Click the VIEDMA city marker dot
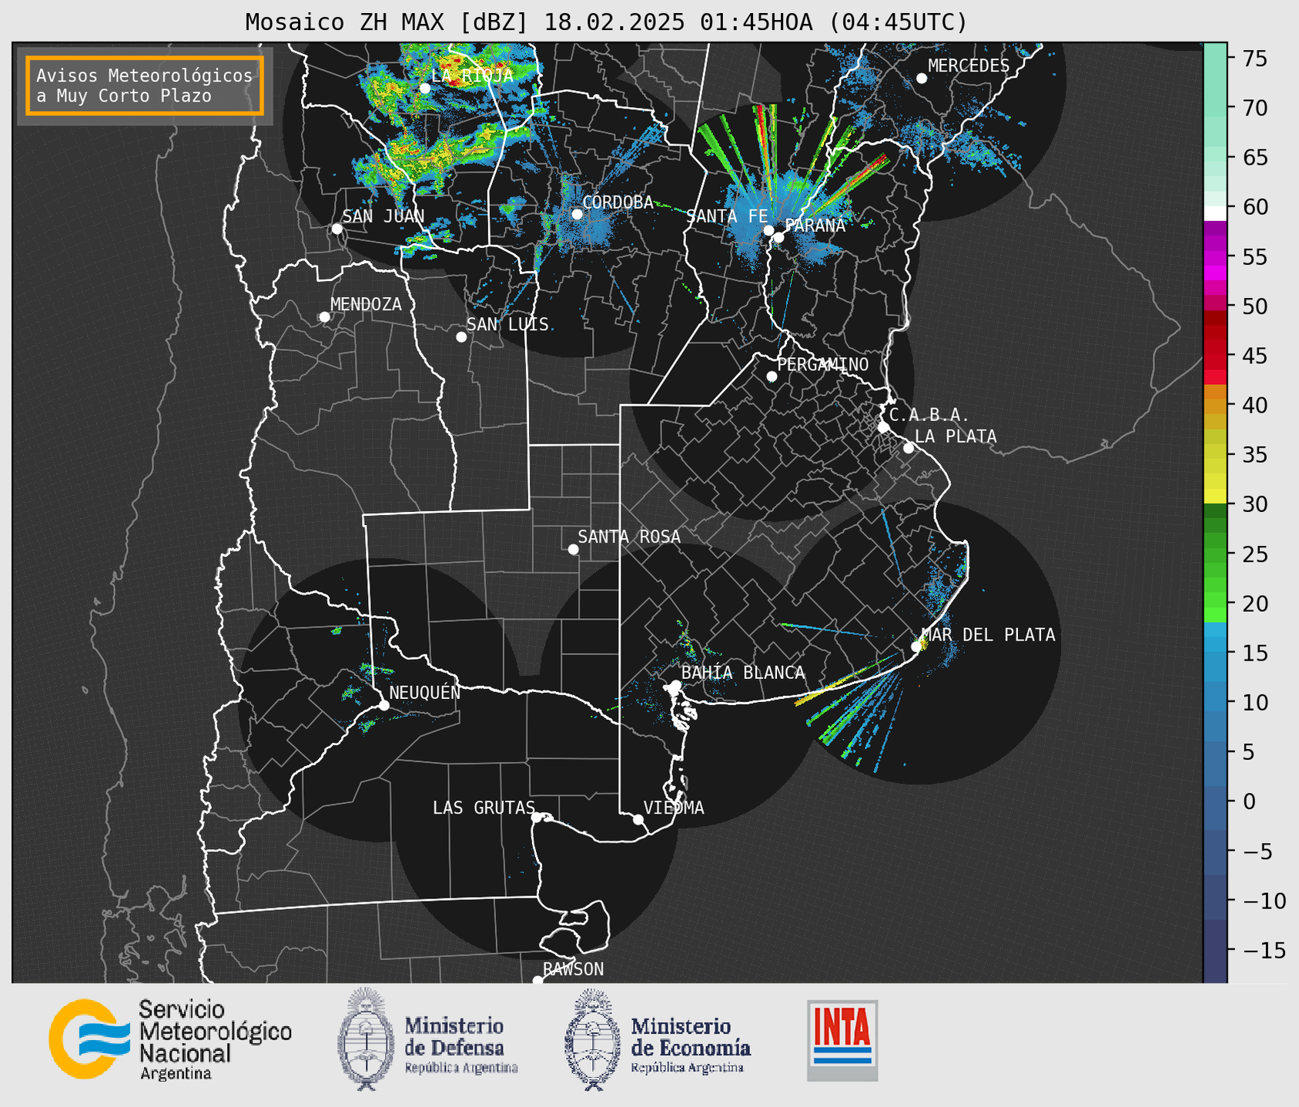Image resolution: width=1299 pixels, height=1107 pixels. [x=638, y=819]
